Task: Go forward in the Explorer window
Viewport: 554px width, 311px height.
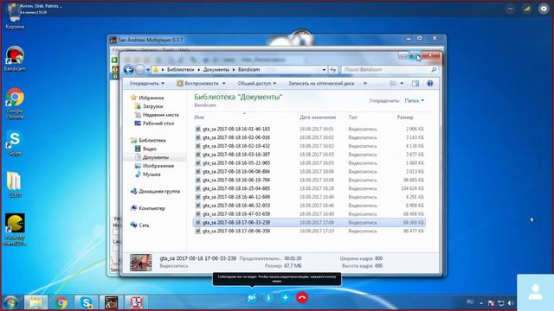Action: 140,70
